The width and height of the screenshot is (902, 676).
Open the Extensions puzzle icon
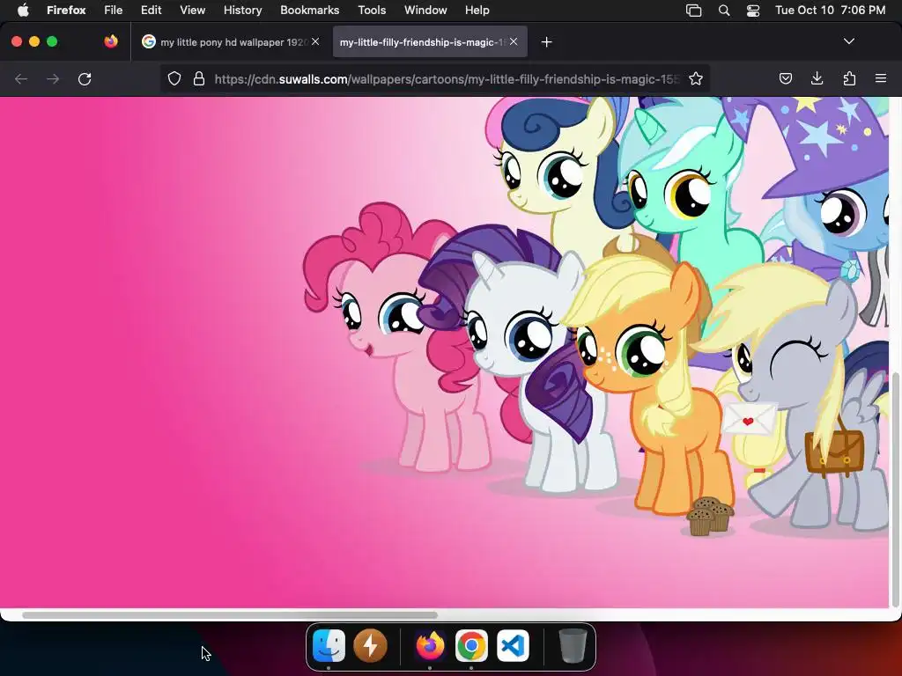(849, 78)
